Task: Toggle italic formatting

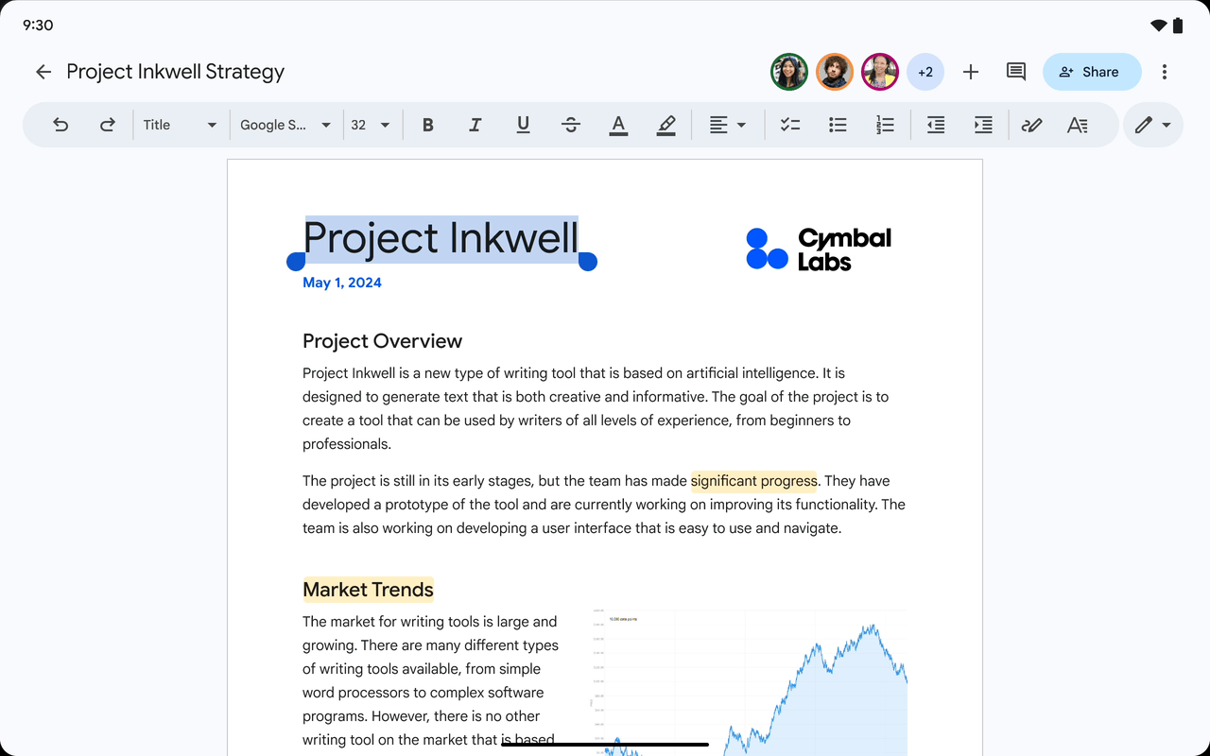Action: coord(475,124)
